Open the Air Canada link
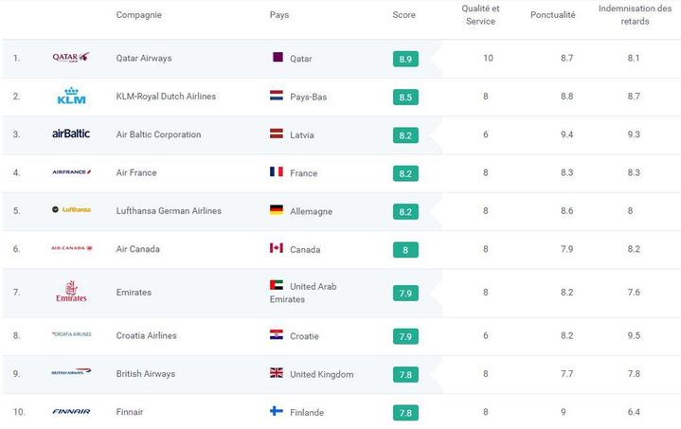Screen dimensions: 681x429 (137, 249)
